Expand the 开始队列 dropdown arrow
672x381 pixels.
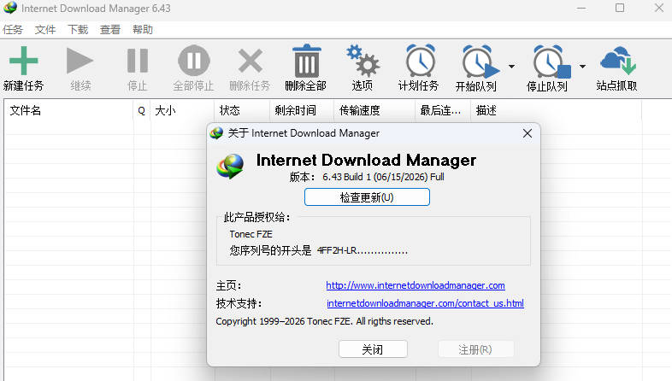(x=512, y=67)
